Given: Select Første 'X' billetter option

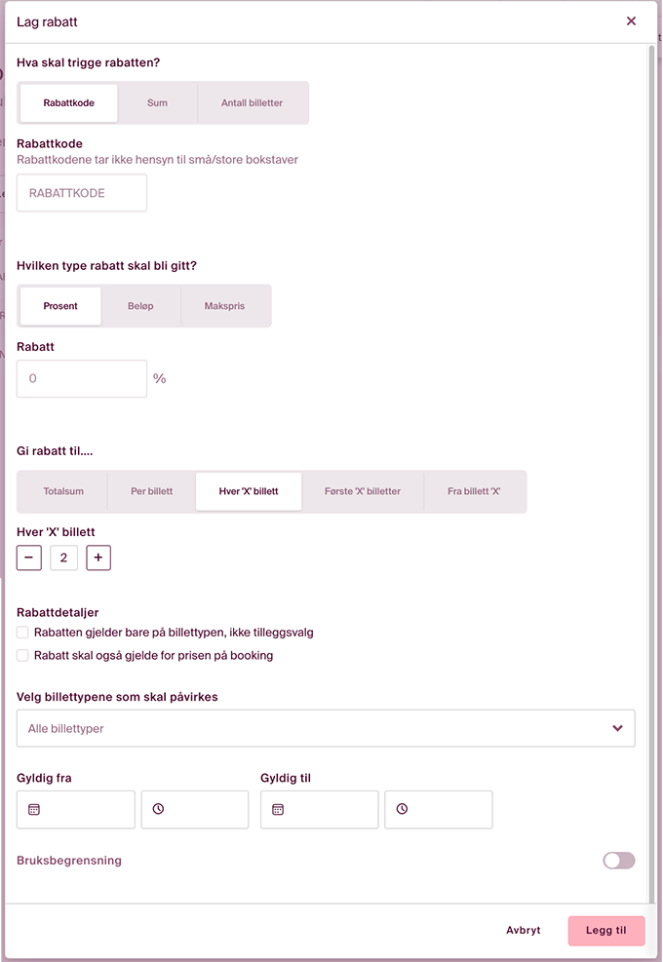Looking at the screenshot, I should [363, 491].
